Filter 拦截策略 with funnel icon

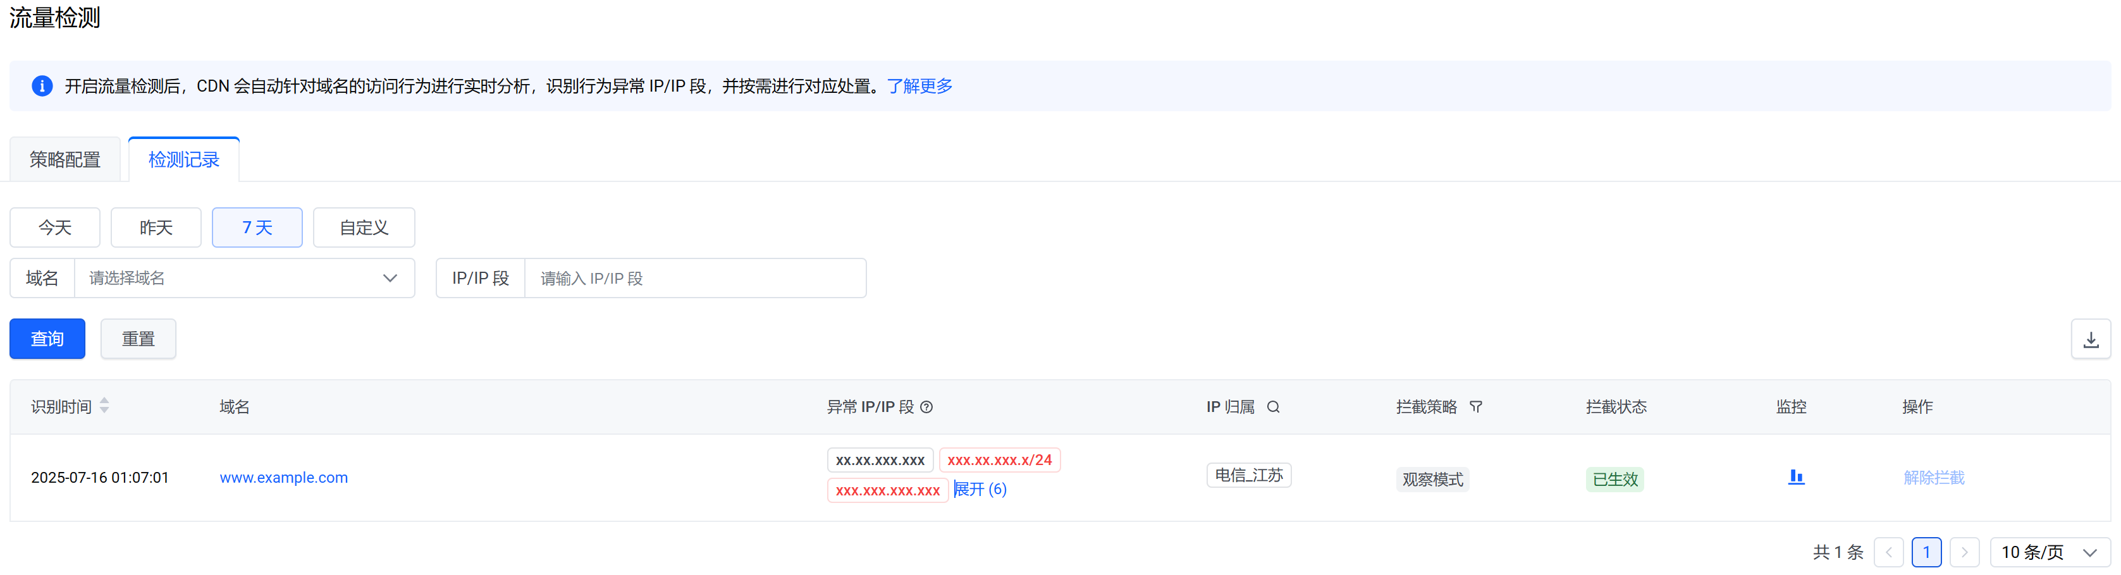click(1475, 407)
